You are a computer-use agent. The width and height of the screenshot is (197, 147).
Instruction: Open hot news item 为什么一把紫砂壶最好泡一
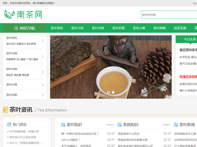27,143
